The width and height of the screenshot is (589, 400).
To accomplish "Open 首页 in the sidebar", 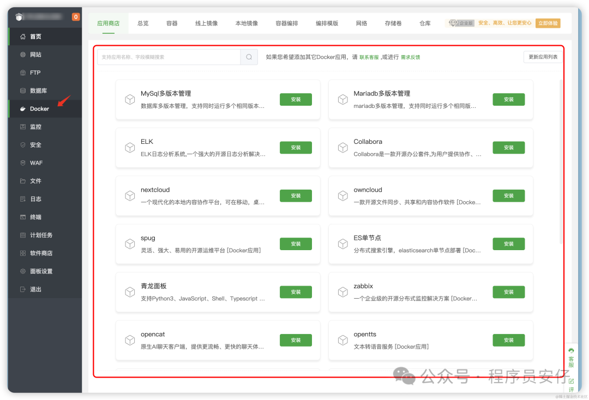I will (x=45, y=37).
